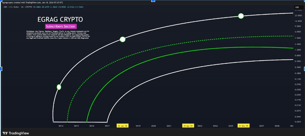Viewport: 305px width, 136px height.
Task: Click the 2028 year label on time axis
Action: tap(277, 126)
